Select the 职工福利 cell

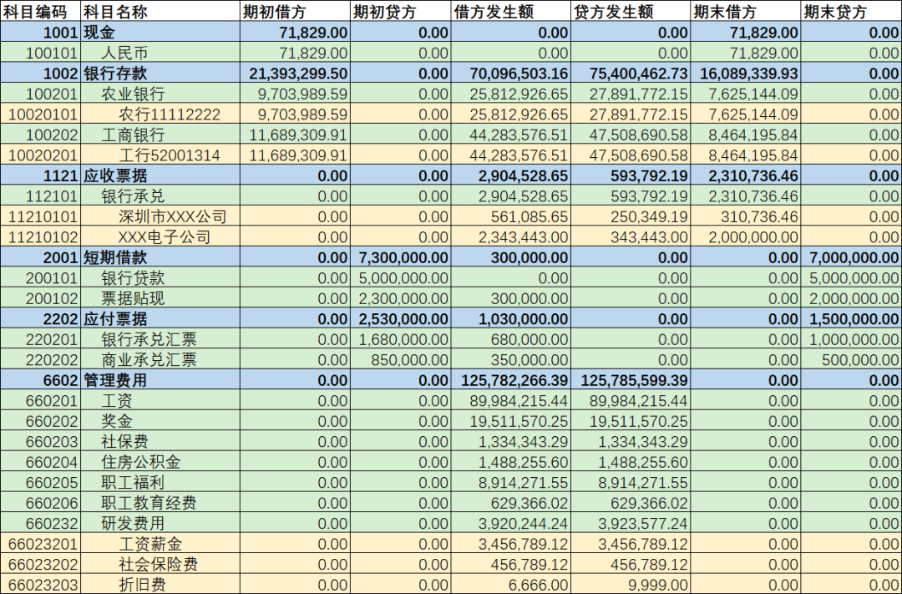tap(160, 482)
